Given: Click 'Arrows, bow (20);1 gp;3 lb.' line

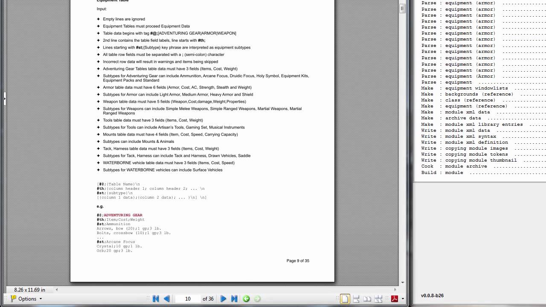Looking at the screenshot, I should 129,229.
